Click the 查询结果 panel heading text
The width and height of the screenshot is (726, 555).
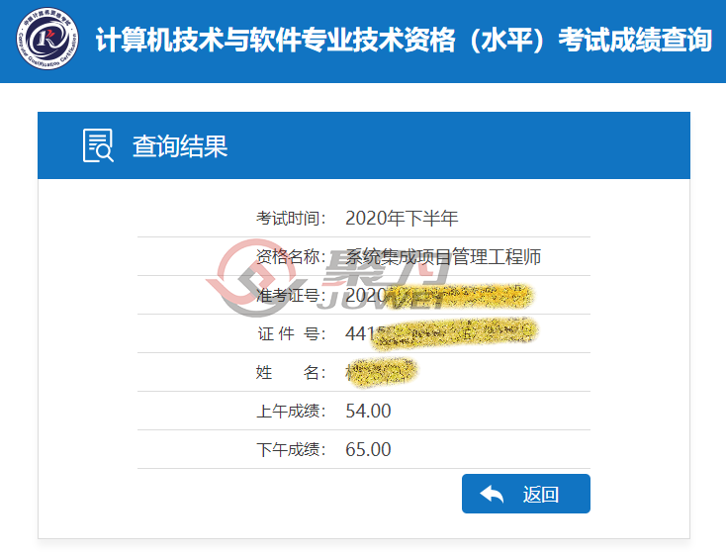(x=180, y=146)
